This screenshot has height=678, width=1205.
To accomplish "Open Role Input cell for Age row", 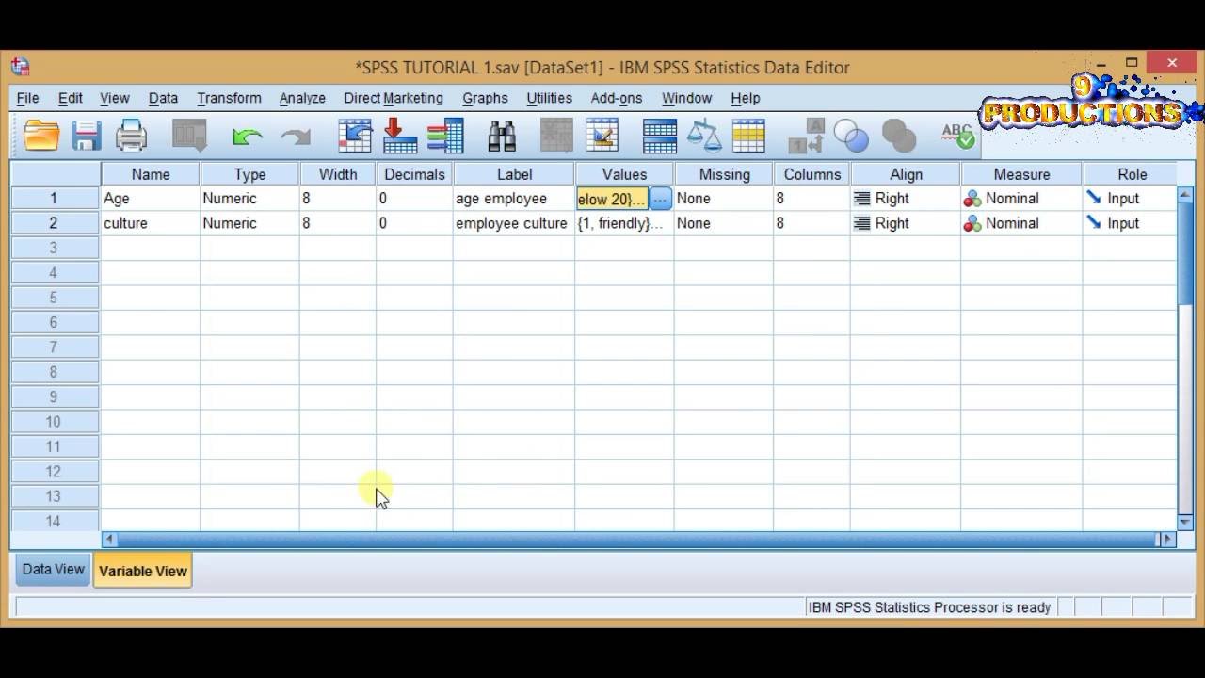I will (x=1130, y=199).
